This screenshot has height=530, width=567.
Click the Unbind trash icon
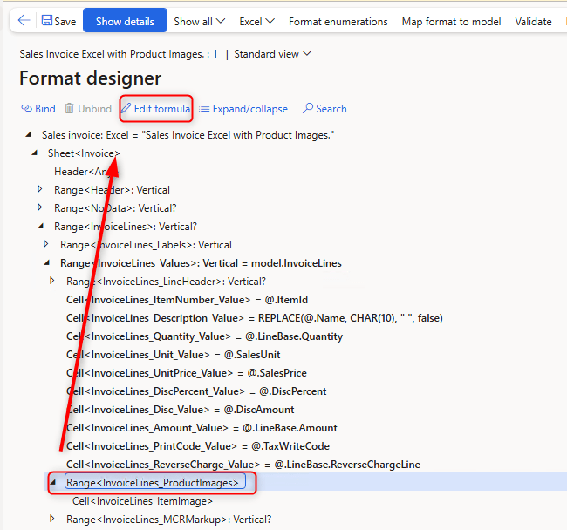coord(69,109)
